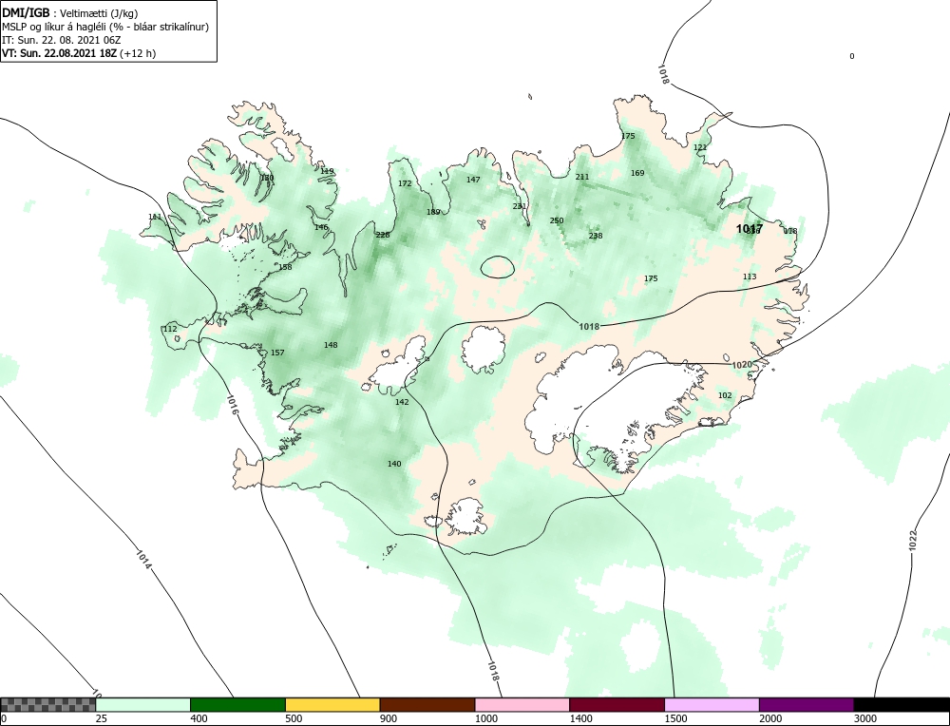The height and width of the screenshot is (726, 950).
Task: Click the CAPE value "142" on the map
Action: point(402,402)
